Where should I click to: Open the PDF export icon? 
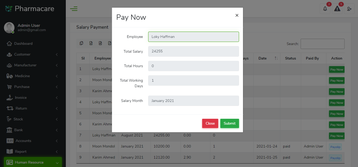pos(110,43)
